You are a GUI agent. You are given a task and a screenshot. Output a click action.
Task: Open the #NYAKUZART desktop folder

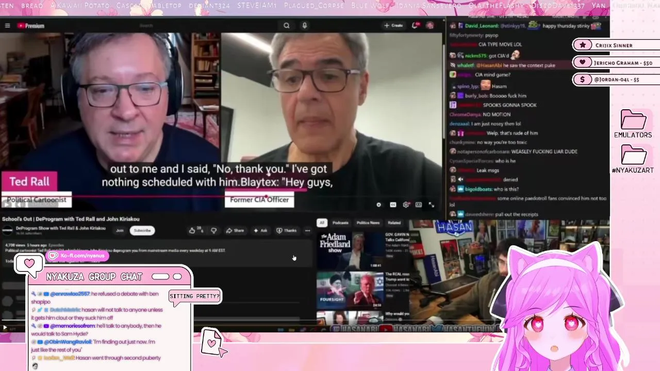click(x=633, y=159)
